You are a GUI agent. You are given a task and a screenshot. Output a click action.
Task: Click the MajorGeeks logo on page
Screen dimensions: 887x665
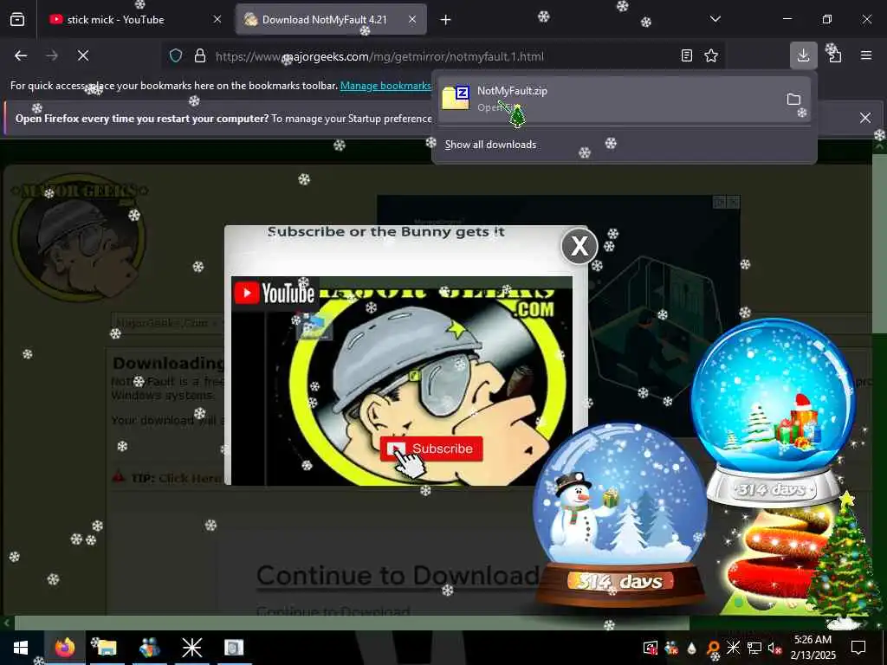pos(79,238)
